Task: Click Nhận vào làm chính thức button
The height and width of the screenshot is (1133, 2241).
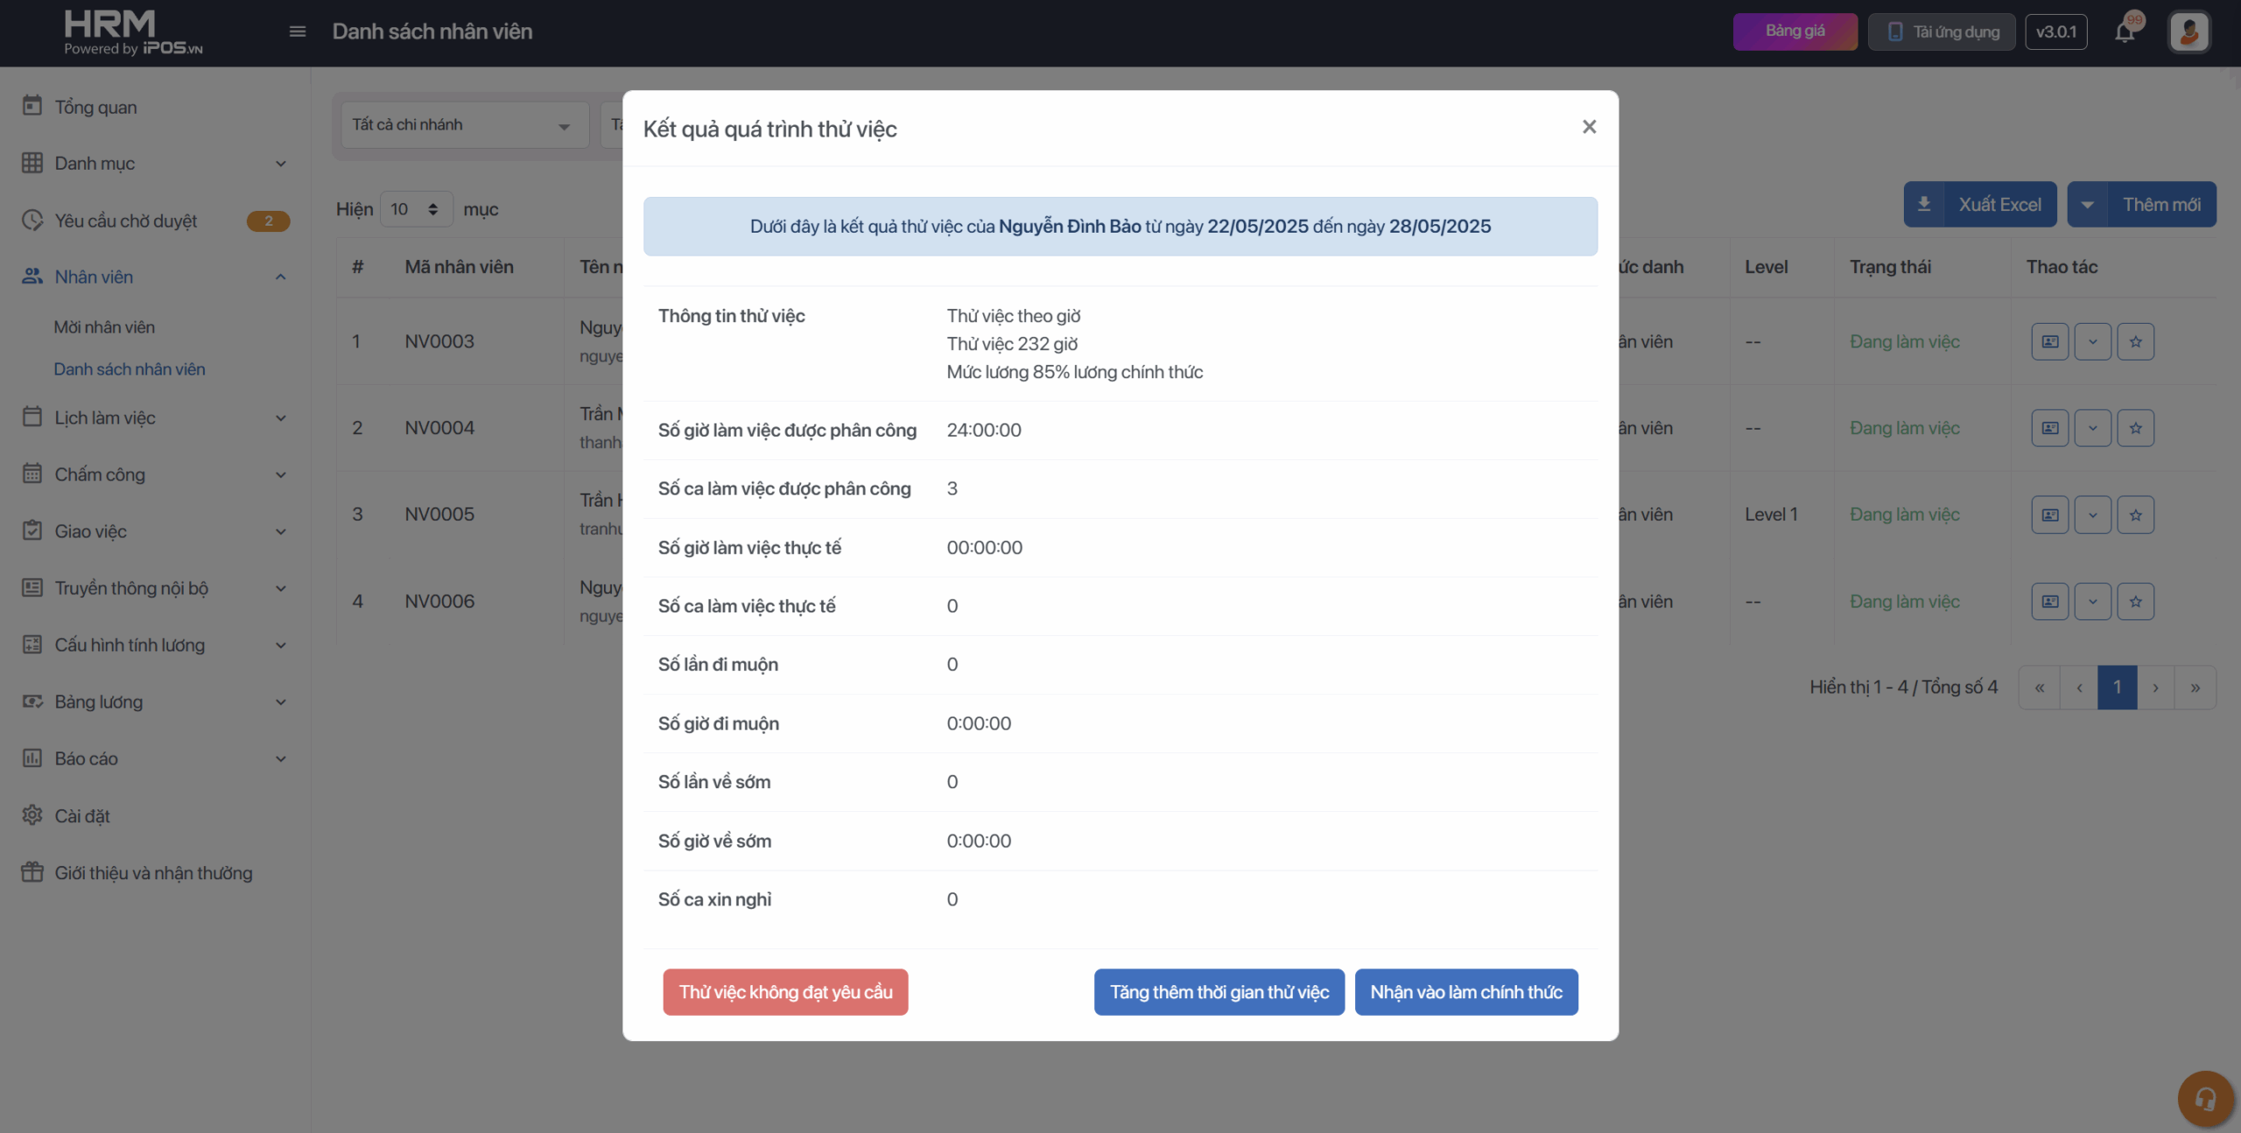Action: (x=1466, y=992)
